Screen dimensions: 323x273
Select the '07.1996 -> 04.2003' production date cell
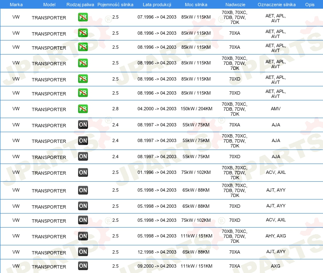click(x=157, y=17)
